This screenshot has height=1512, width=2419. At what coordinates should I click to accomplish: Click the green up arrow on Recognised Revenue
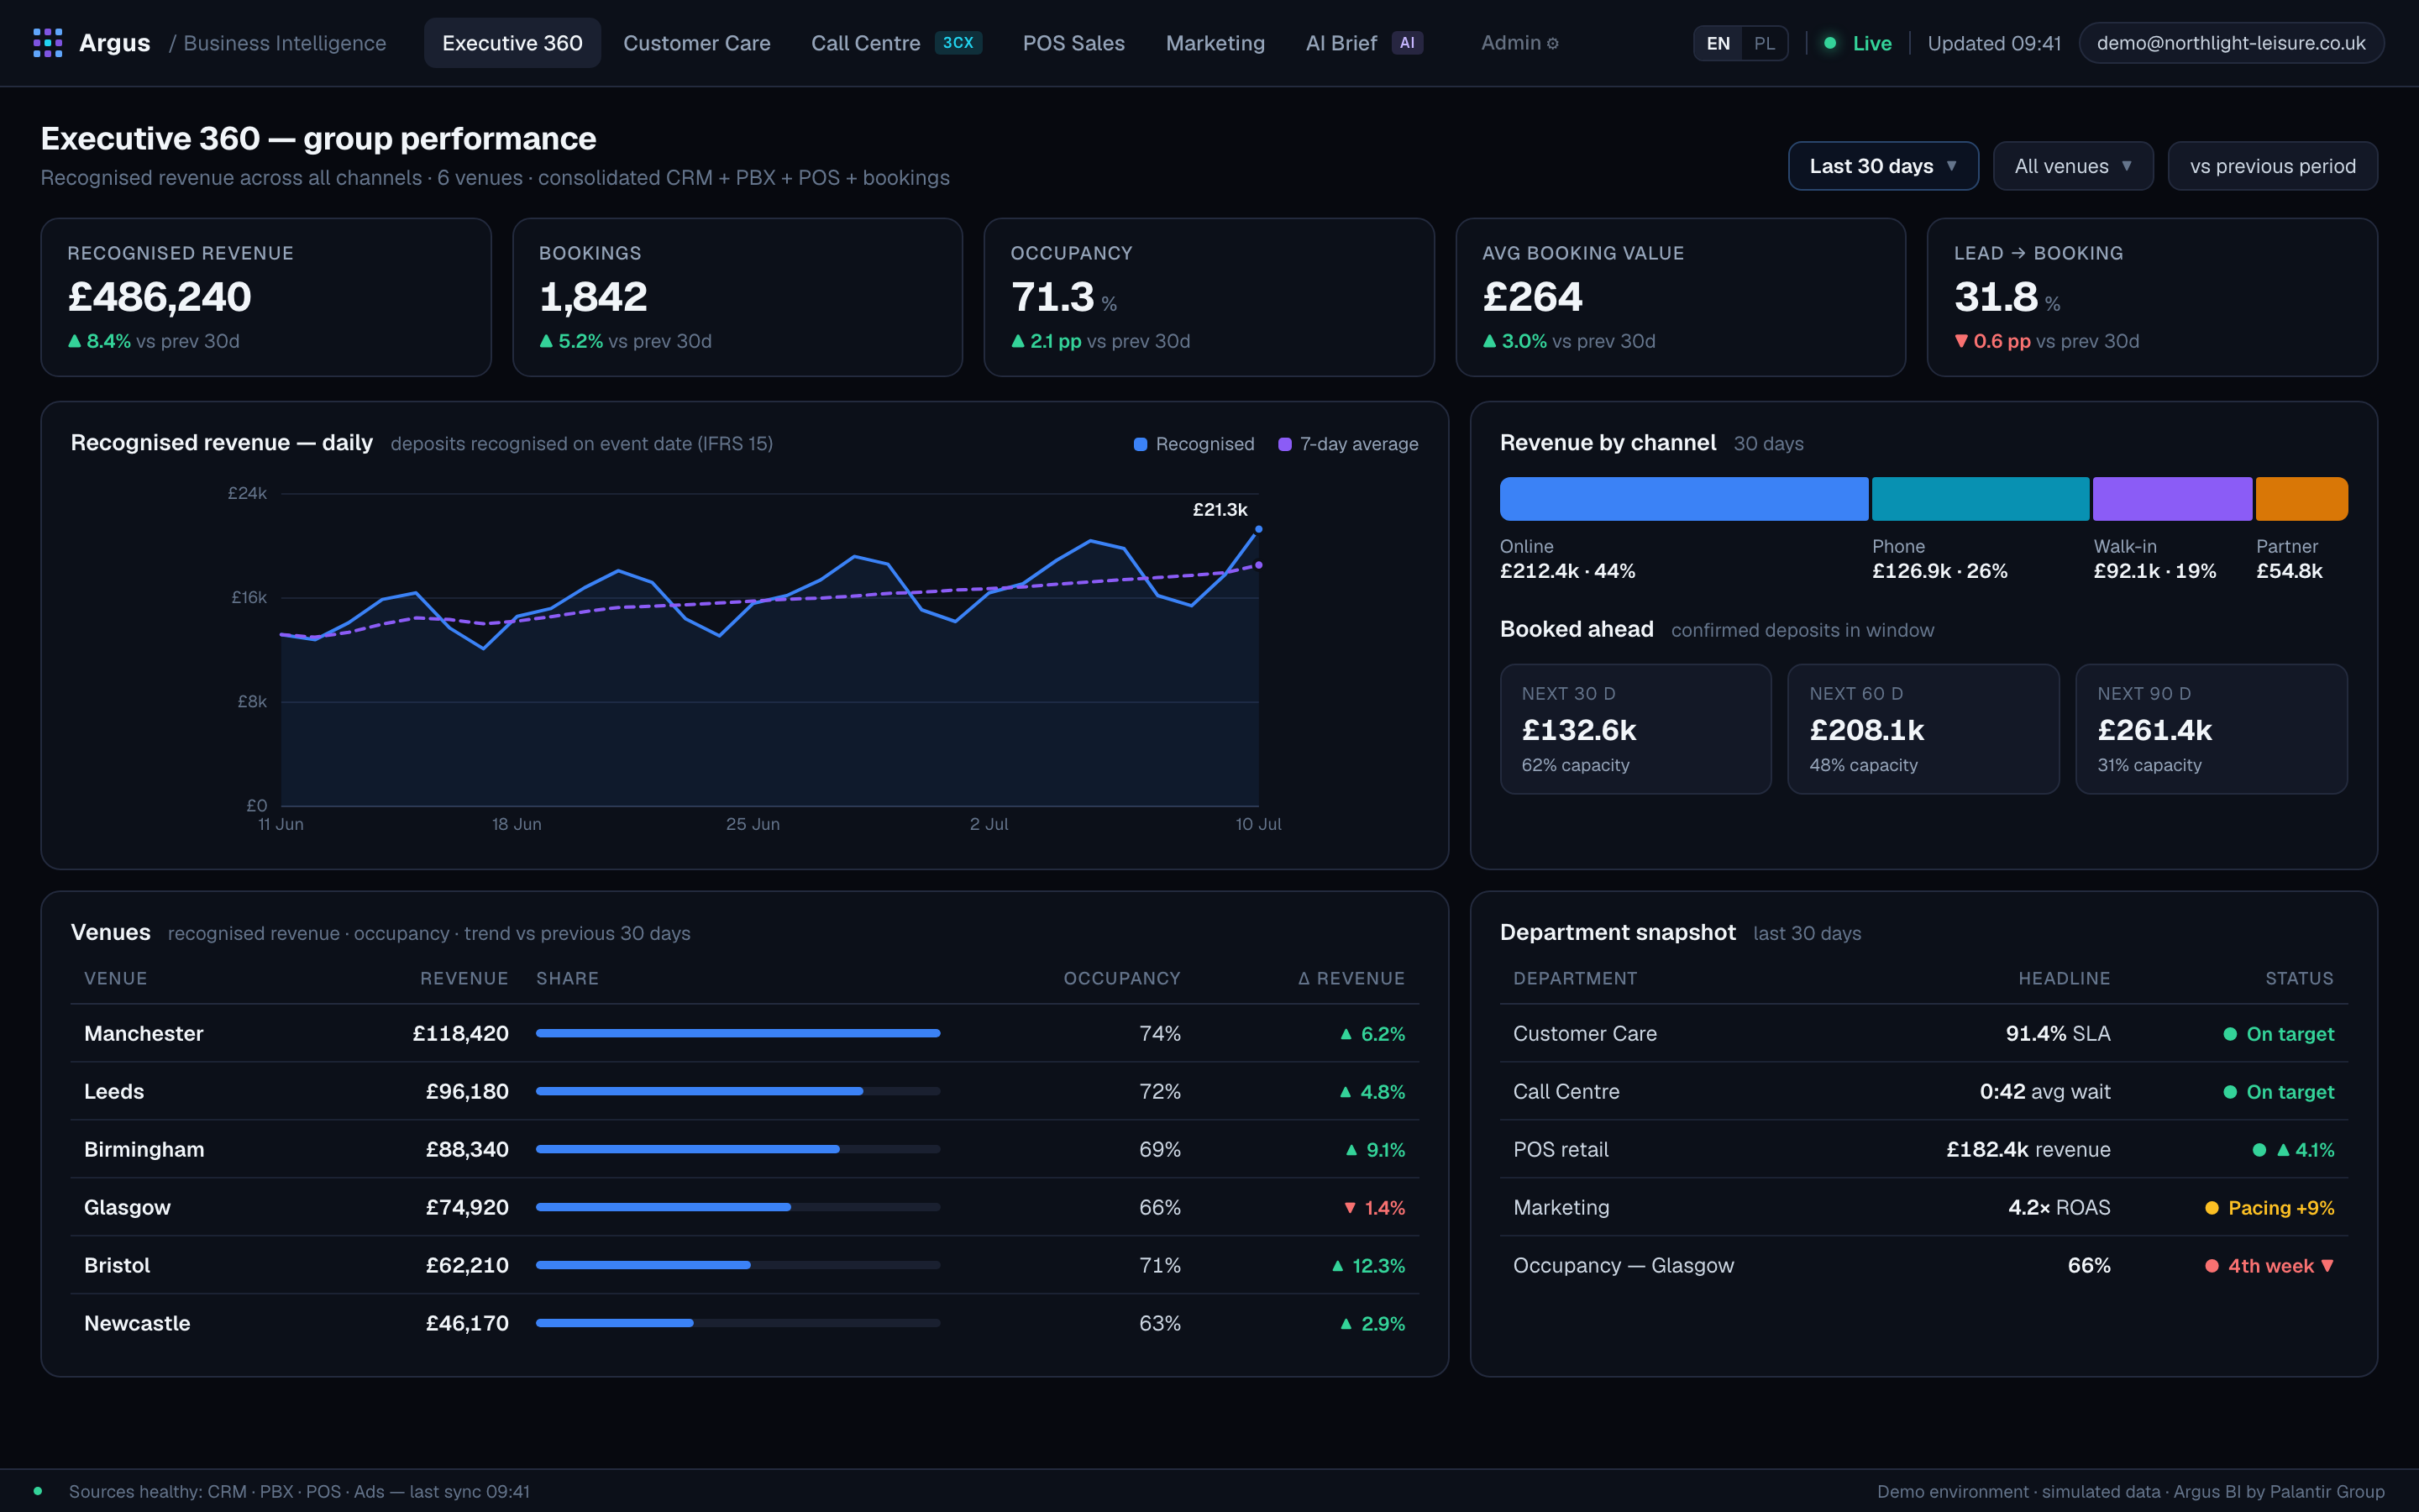coord(75,341)
